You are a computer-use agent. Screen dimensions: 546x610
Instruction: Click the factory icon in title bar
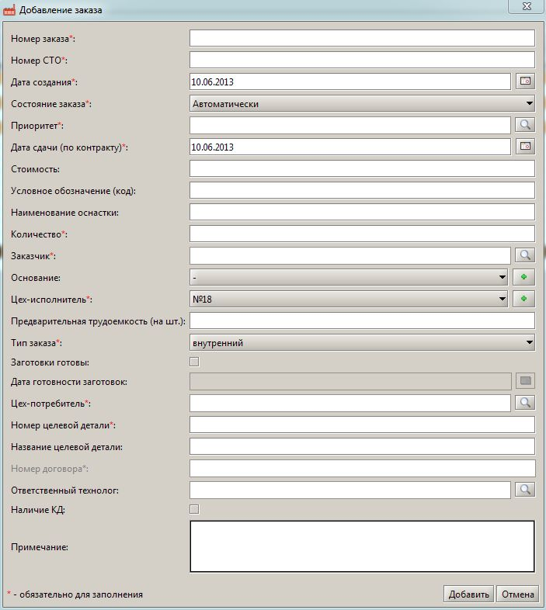(9, 9)
